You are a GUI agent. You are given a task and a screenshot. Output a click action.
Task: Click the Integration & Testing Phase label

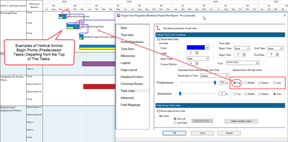[x=12, y=78]
